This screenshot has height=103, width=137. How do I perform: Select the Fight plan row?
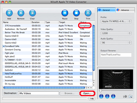click(47, 53)
